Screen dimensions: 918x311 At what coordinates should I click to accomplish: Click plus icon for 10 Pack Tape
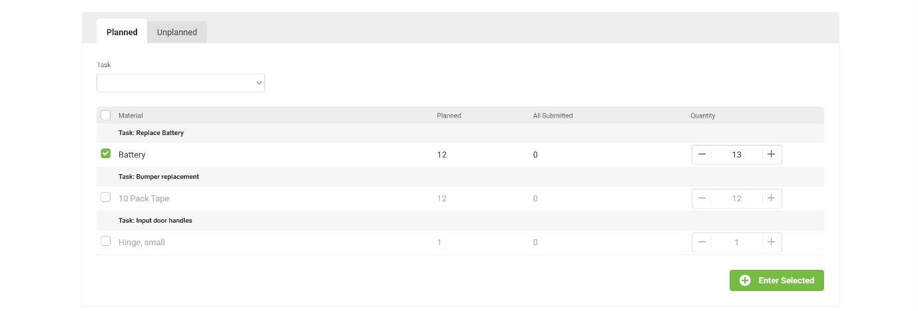pos(771,199)
